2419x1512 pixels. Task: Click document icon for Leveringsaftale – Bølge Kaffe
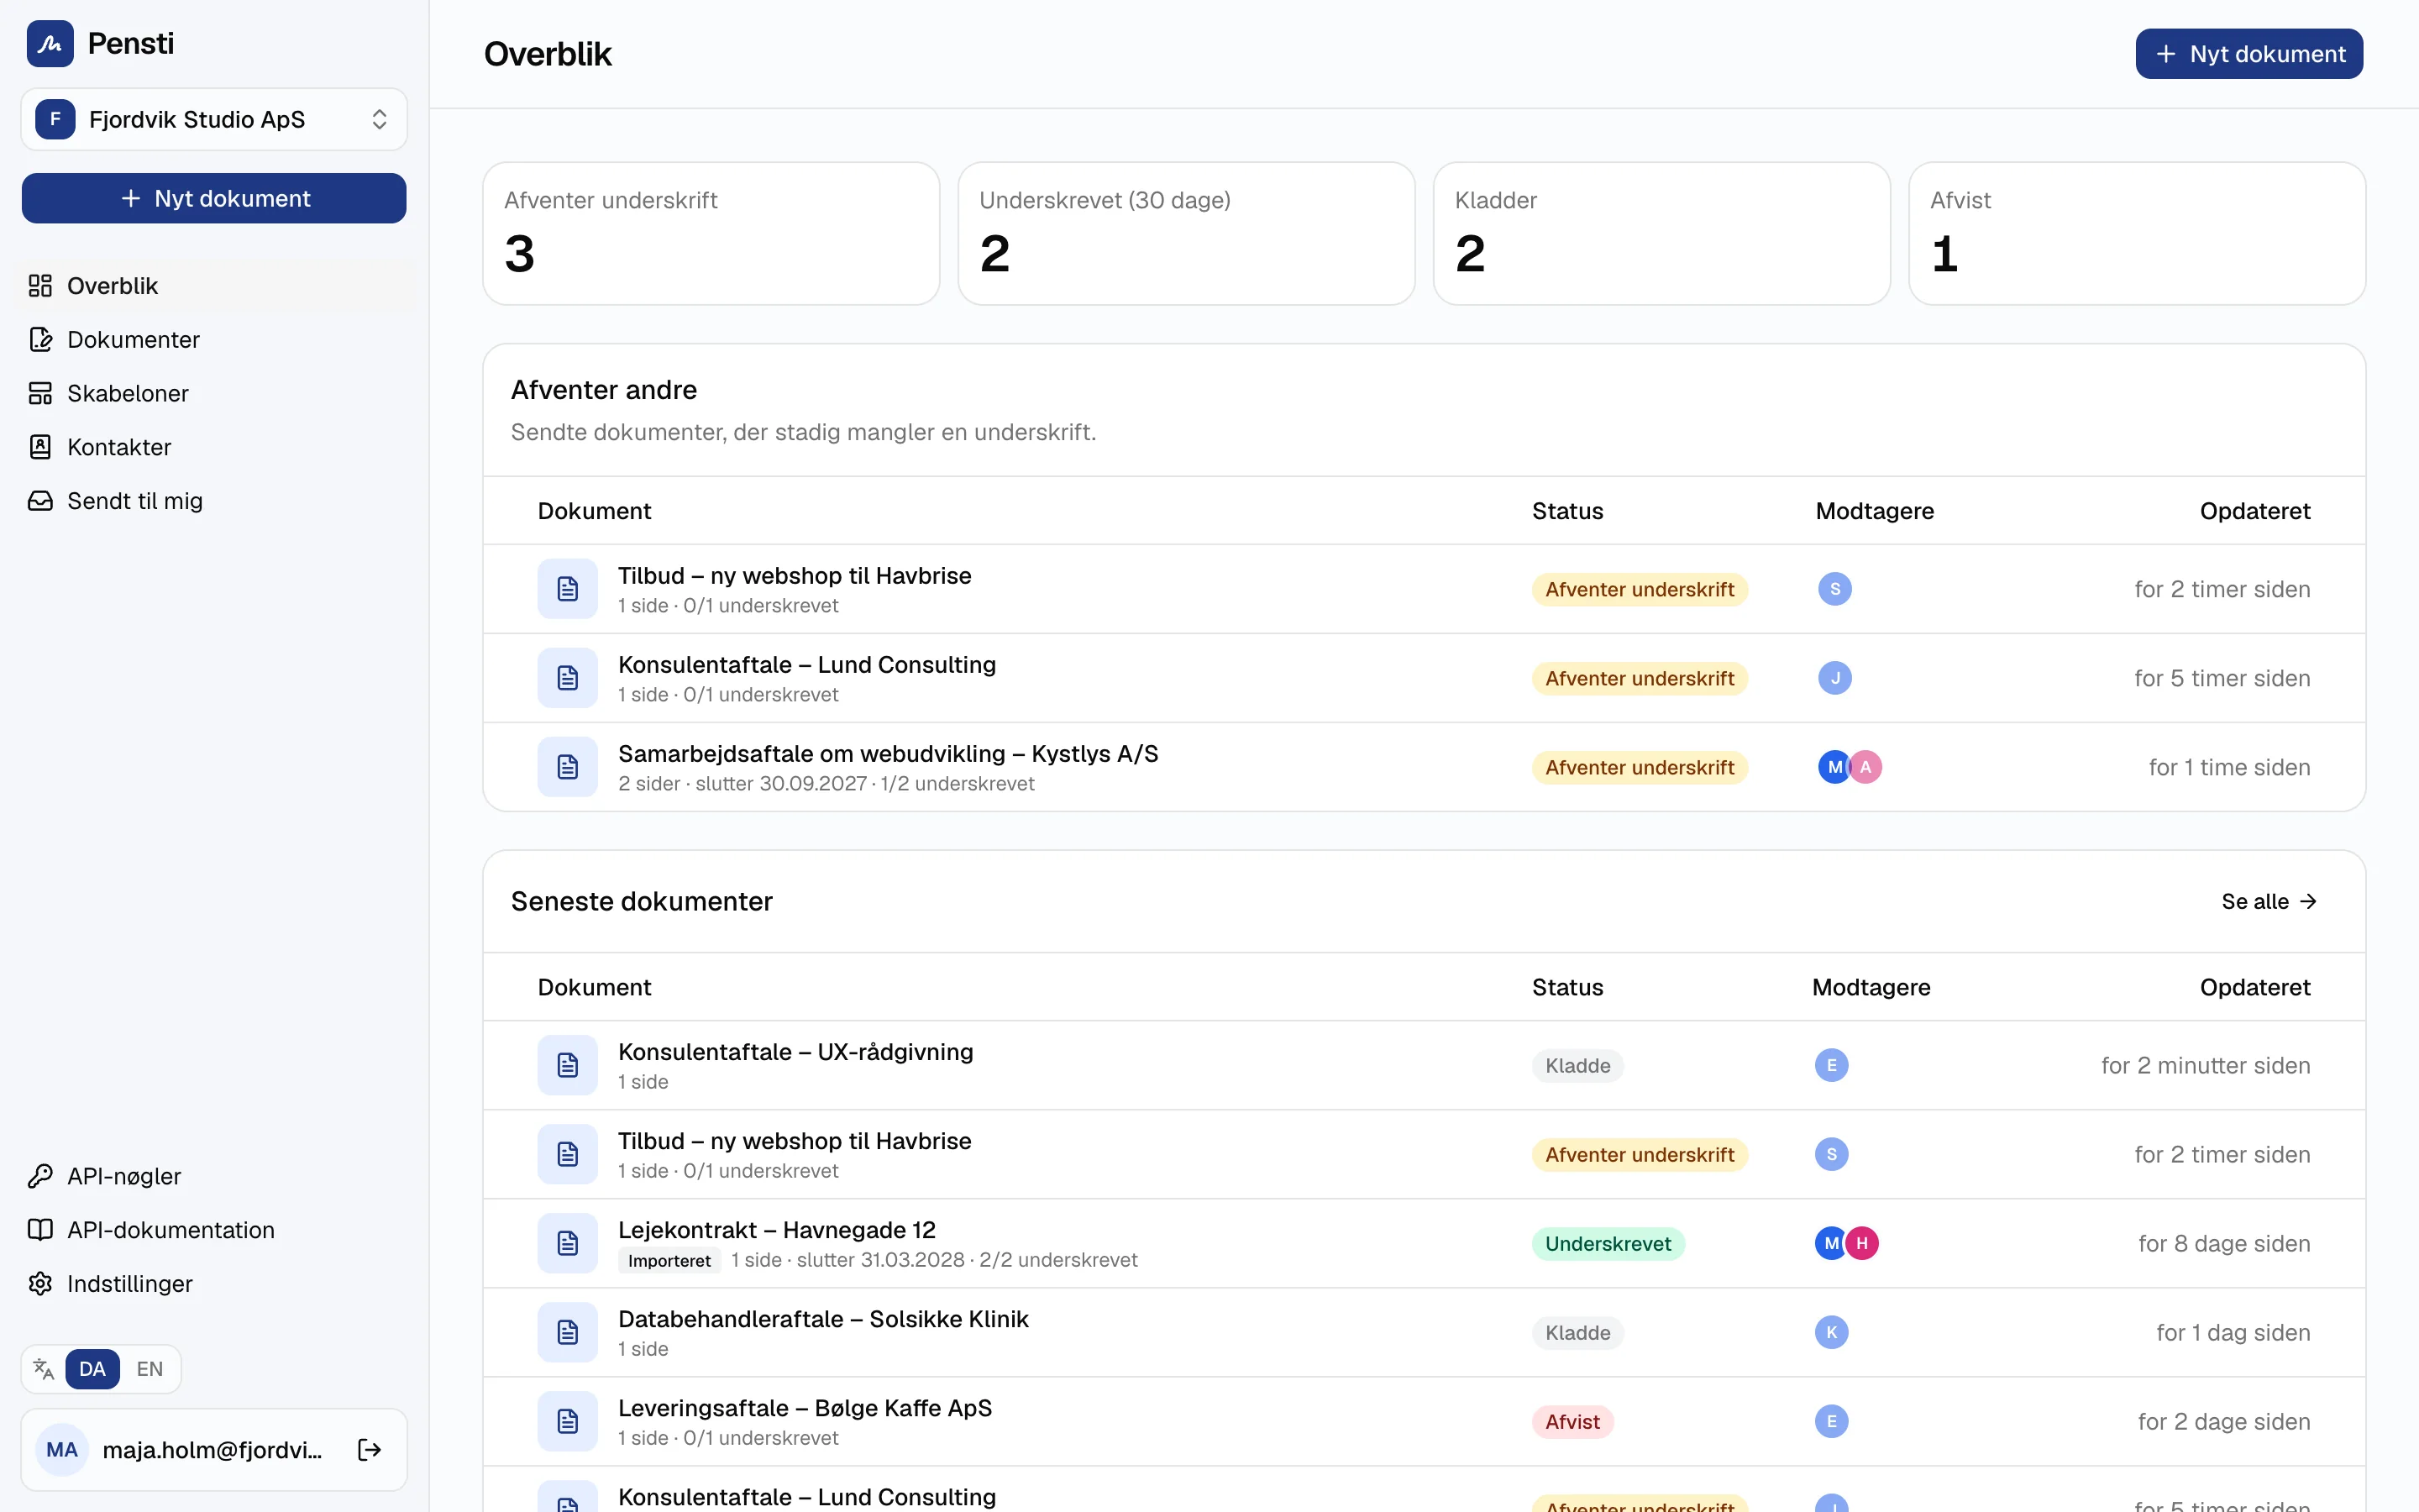coord(568,1421)
